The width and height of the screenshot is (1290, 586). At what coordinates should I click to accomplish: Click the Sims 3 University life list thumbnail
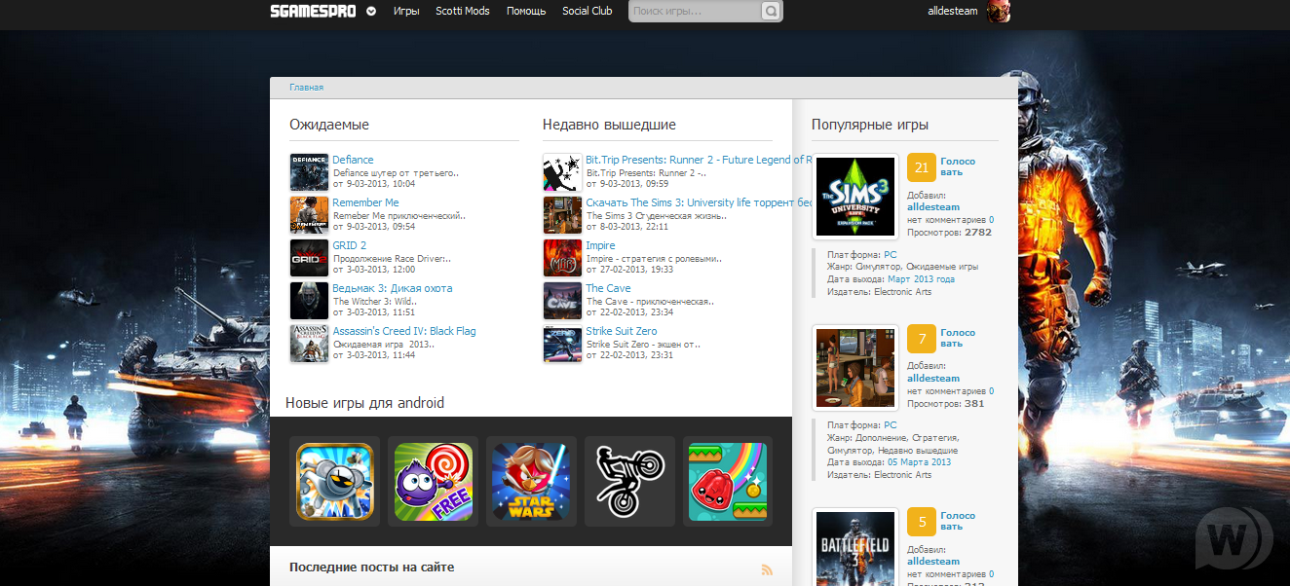click(562, 215)
